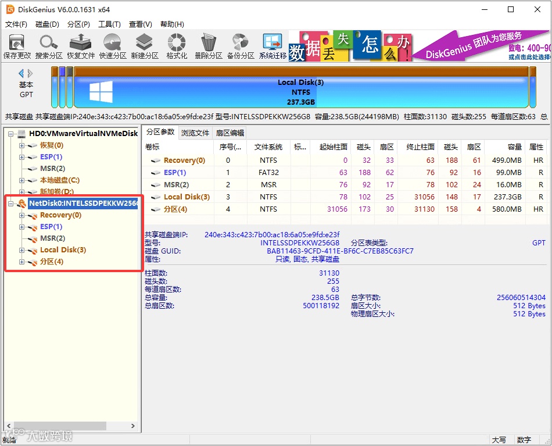
Task: Click the 保存更改 save changes toolbar icon
Action: [x=16, y=46]
